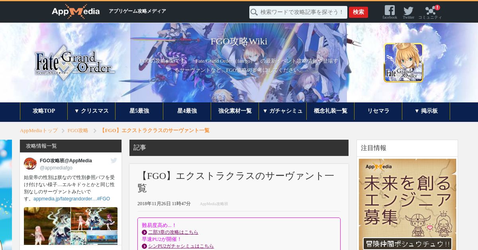This screenshot has height=250, width=478.
Task: Click the Fate/Grand Order app icon
Action: tap(404, 63)
